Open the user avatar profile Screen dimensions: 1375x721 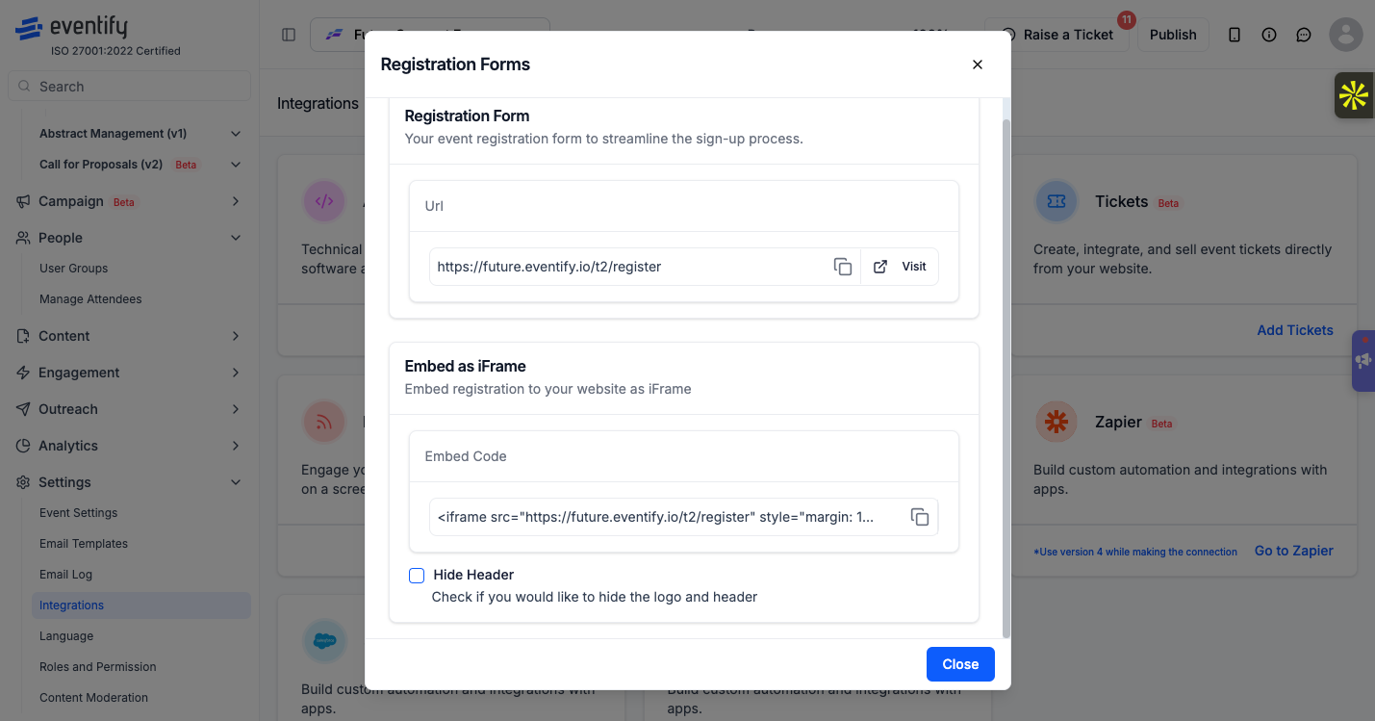coord(1346,35)
